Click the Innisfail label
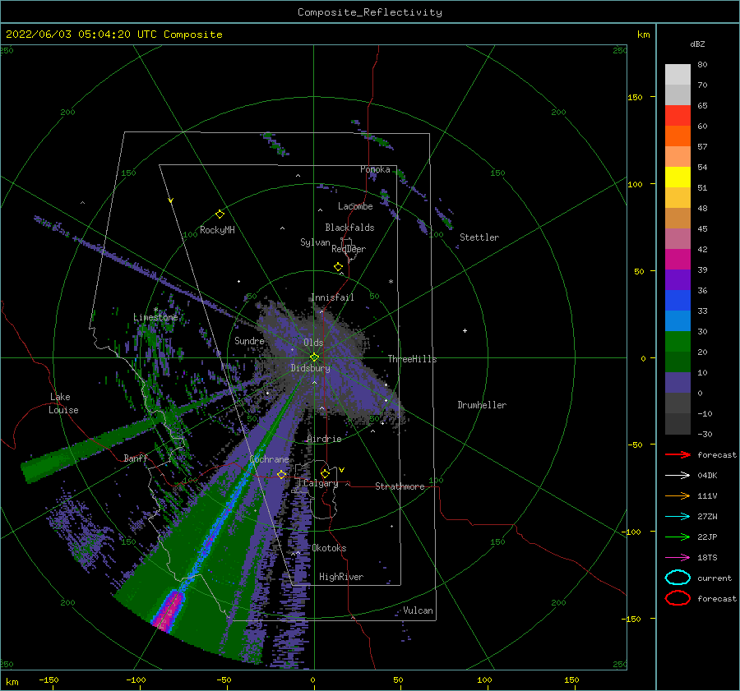Viewport: 740px width, 691px height. (x=332, y=297)
